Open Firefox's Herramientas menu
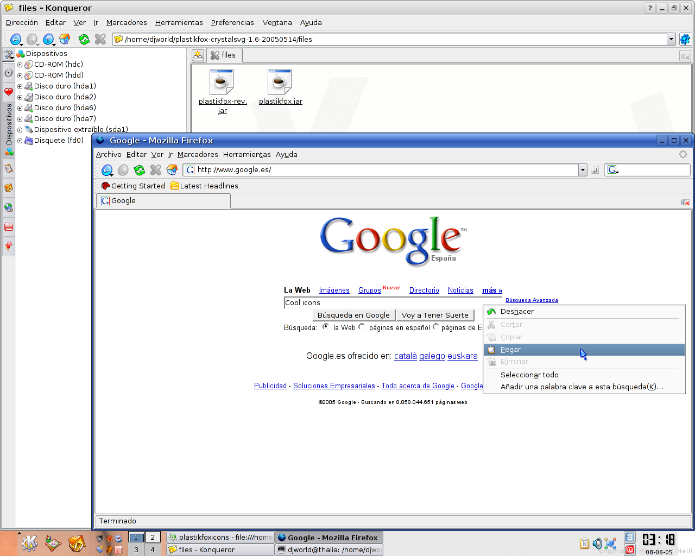 click(x=247, y=155)
